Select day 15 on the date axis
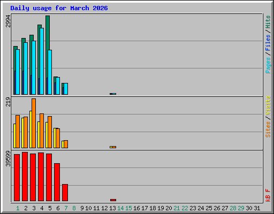The width and height of the screenshot is (274, 214). tap(128, 208)
